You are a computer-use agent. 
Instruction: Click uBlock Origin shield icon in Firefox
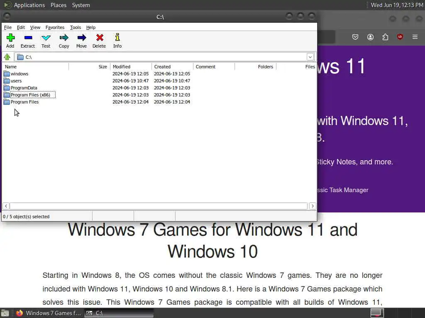(x=400, y=37)
